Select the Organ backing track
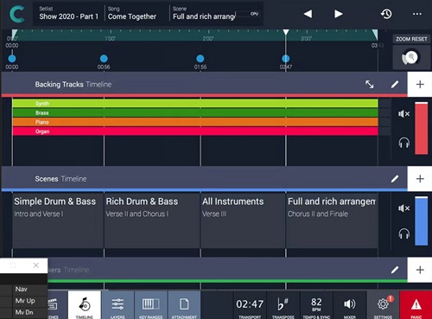The height and width of the screenshot is (319, 432). pos(195,131)
